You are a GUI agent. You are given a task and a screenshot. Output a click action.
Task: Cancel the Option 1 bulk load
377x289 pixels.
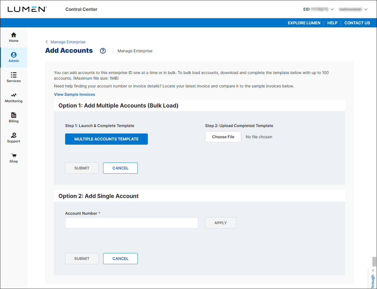[x=120, y=168]
